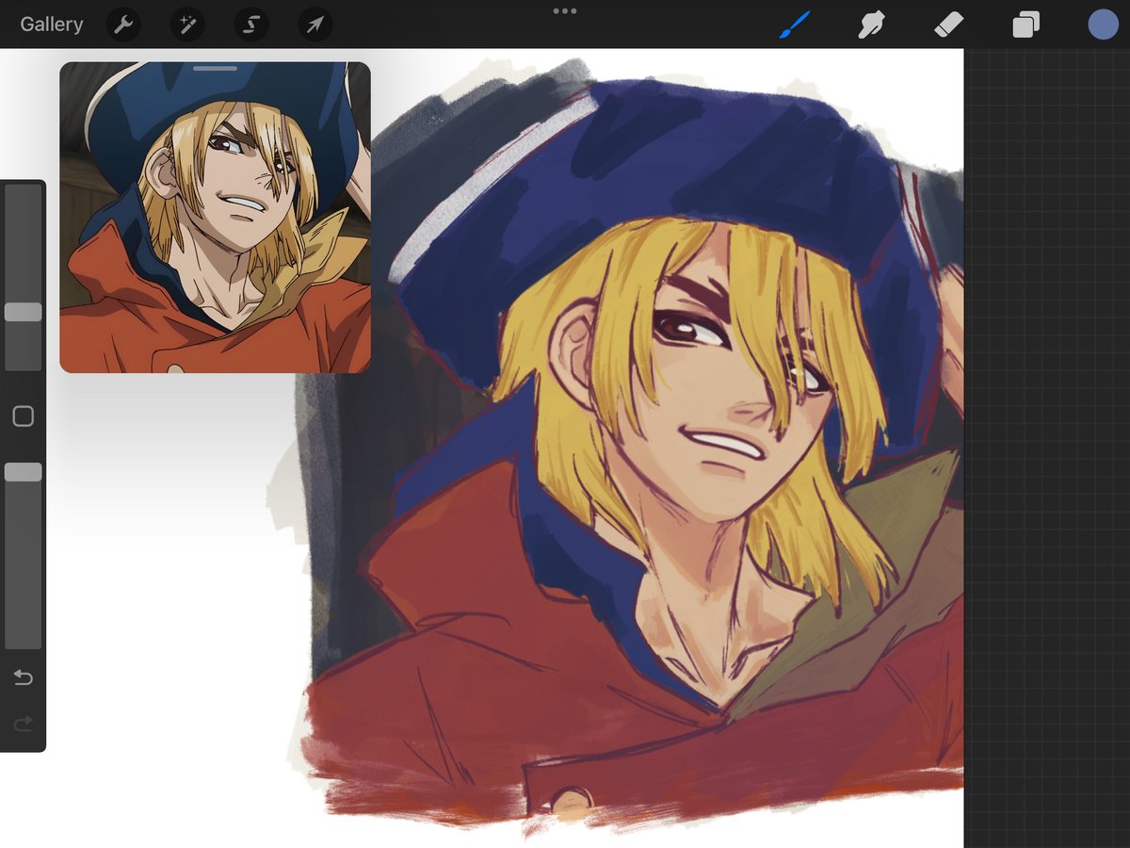The height and width of the screenshot is (848, 1130).
Task: Tap the square modify button on sidebar
Action: click(x=23, y=416)
